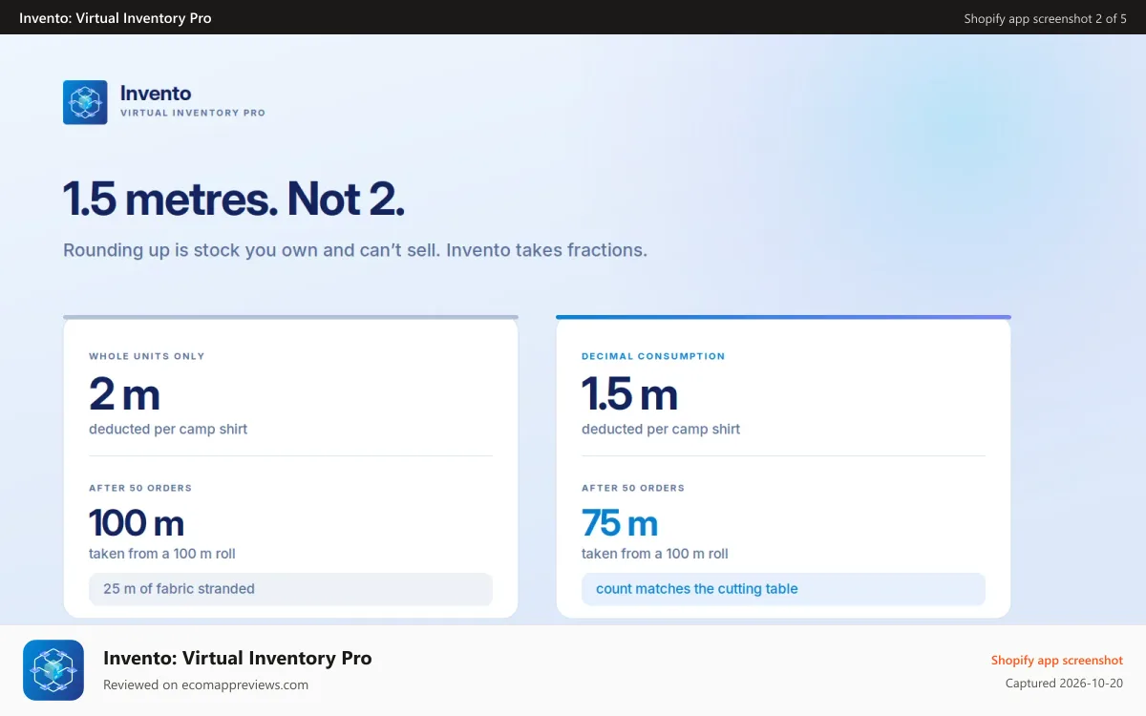Click the 'AFTER 50 ORDERS' label above 100 m

coord(140,488)
